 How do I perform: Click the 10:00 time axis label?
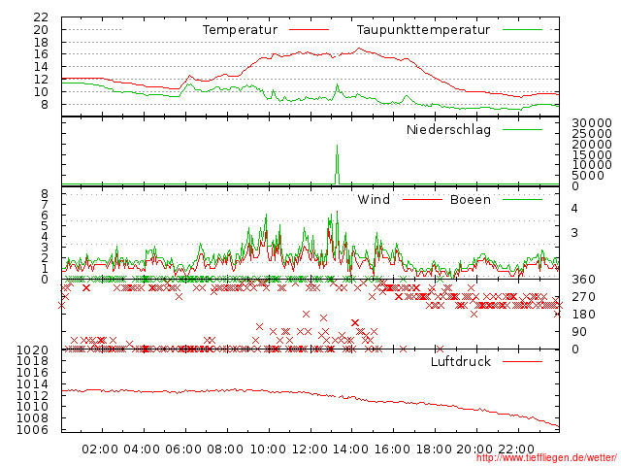click(268, 449)
